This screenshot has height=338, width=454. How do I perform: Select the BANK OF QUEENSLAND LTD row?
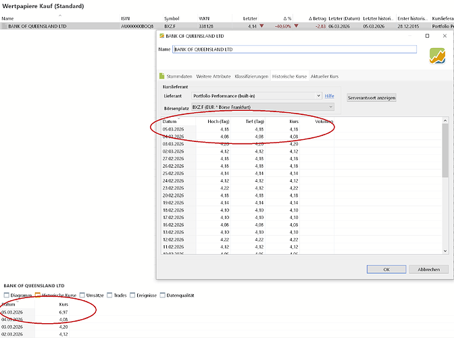(227, 26)
